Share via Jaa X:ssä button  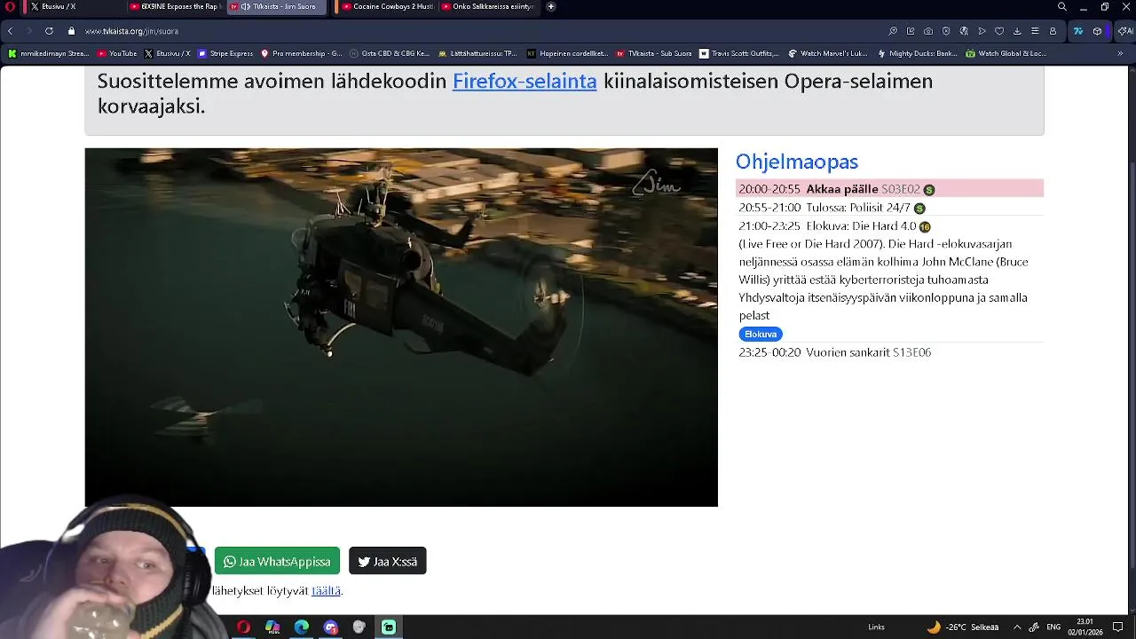388,561
